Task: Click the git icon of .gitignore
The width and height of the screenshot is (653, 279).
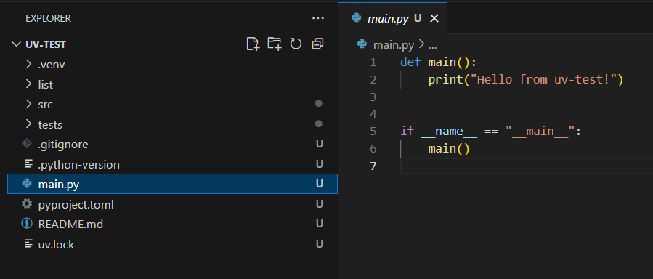Action: pos(27,144)
